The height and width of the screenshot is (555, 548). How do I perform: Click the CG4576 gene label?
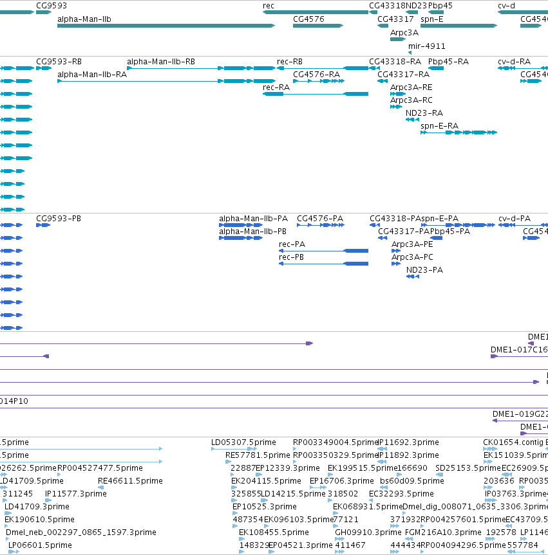tap(308, 19)
